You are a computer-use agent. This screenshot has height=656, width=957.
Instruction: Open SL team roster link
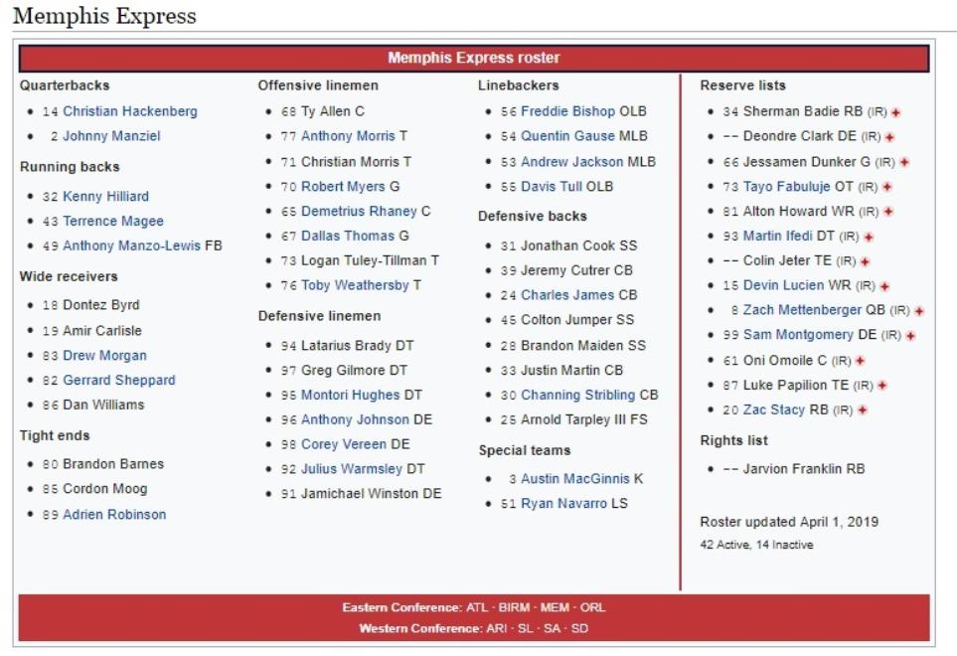click(x=526, y=628)
